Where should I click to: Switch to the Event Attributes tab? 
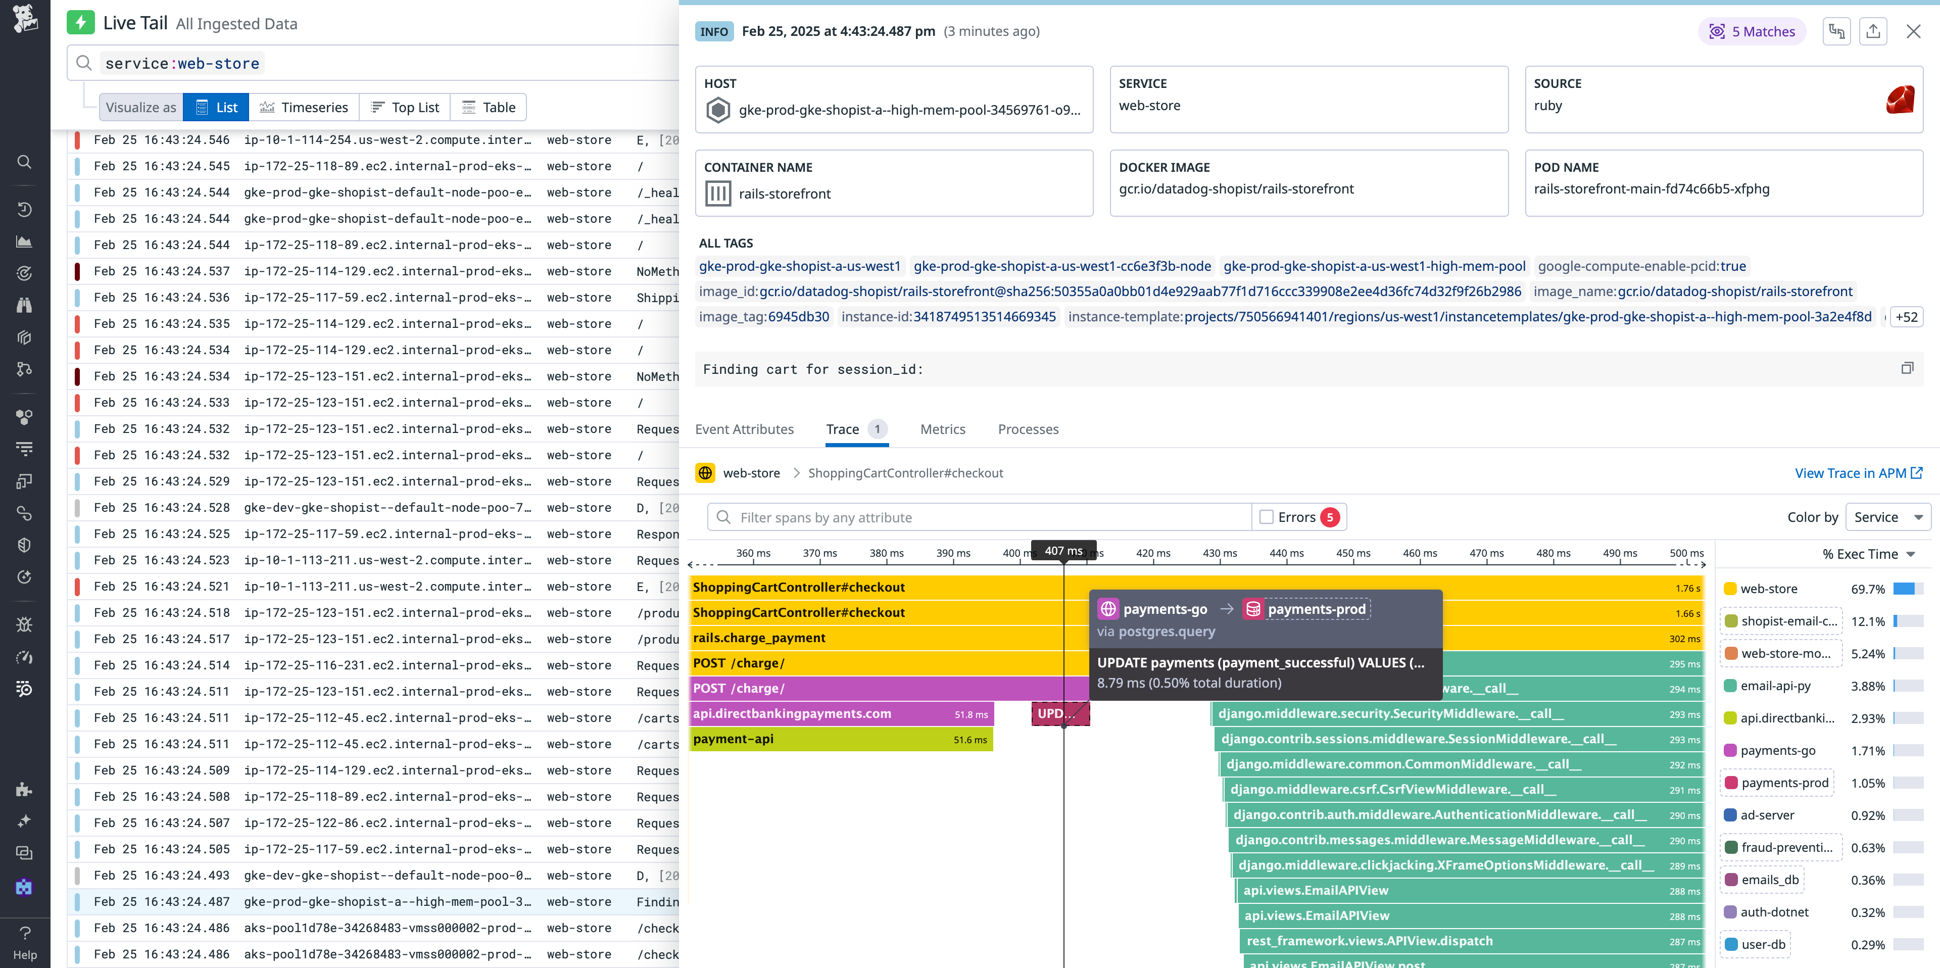point(744,428)
